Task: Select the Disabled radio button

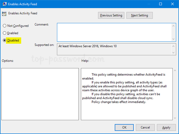Action: (x=4, y=40)
